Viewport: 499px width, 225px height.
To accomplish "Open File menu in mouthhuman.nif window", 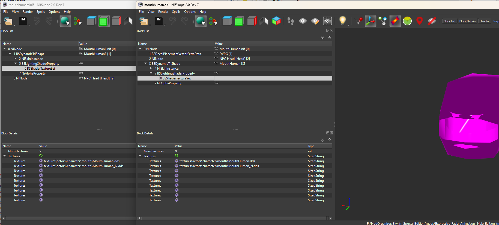I will [x=141, y=12].
